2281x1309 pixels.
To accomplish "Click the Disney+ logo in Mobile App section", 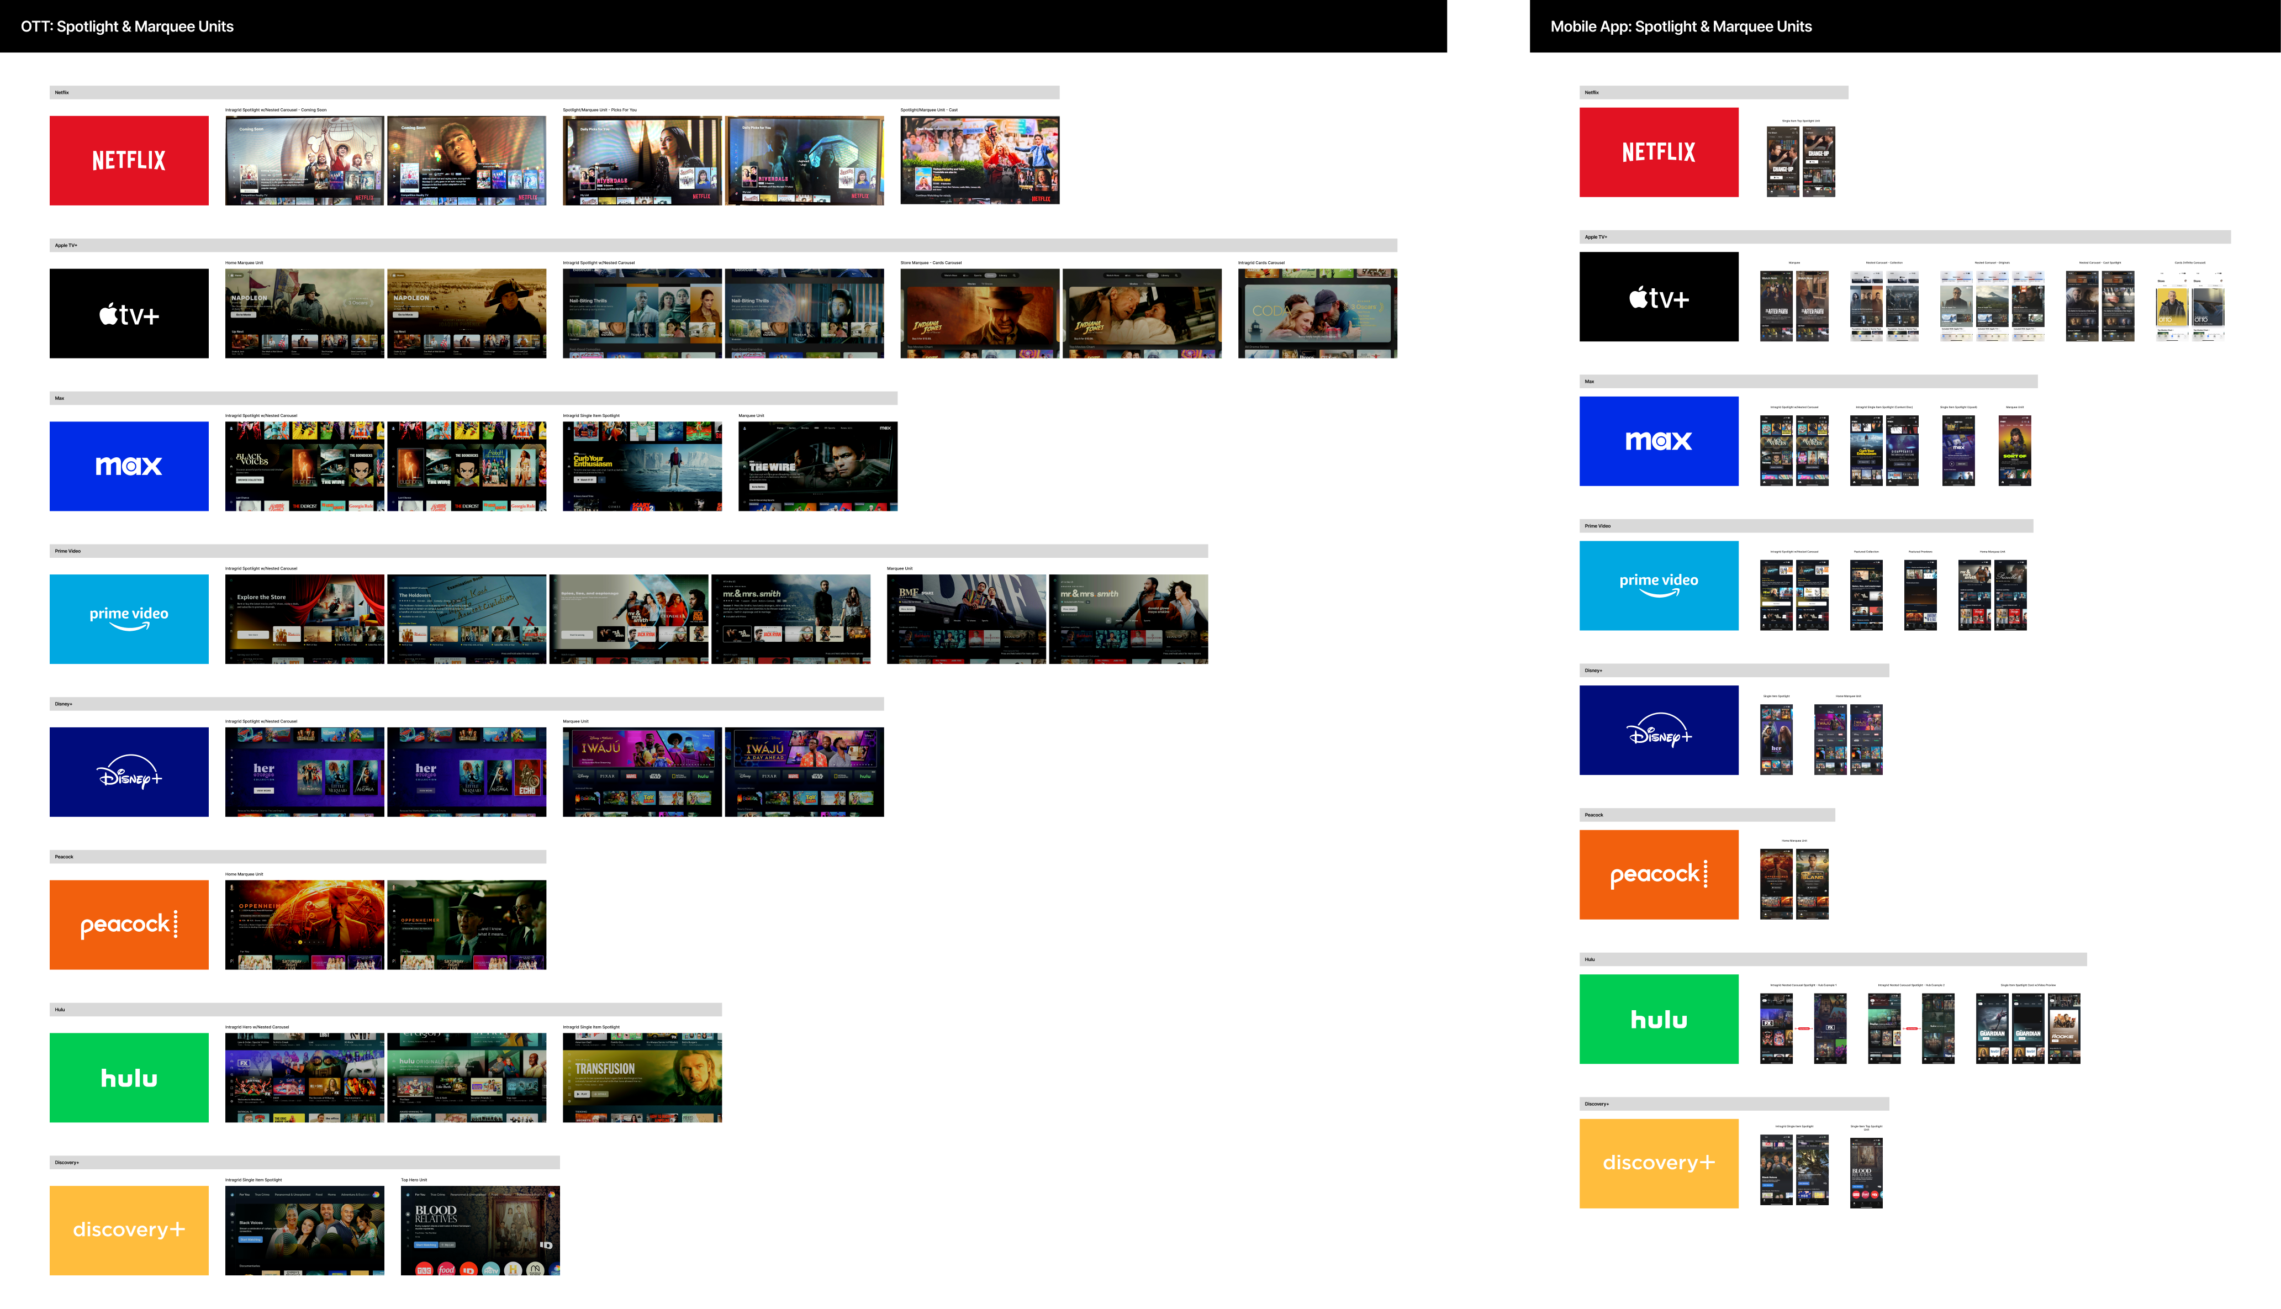I will (1658, 730).
